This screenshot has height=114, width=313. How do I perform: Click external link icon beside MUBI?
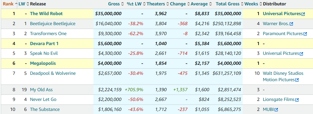coord(276,110)
